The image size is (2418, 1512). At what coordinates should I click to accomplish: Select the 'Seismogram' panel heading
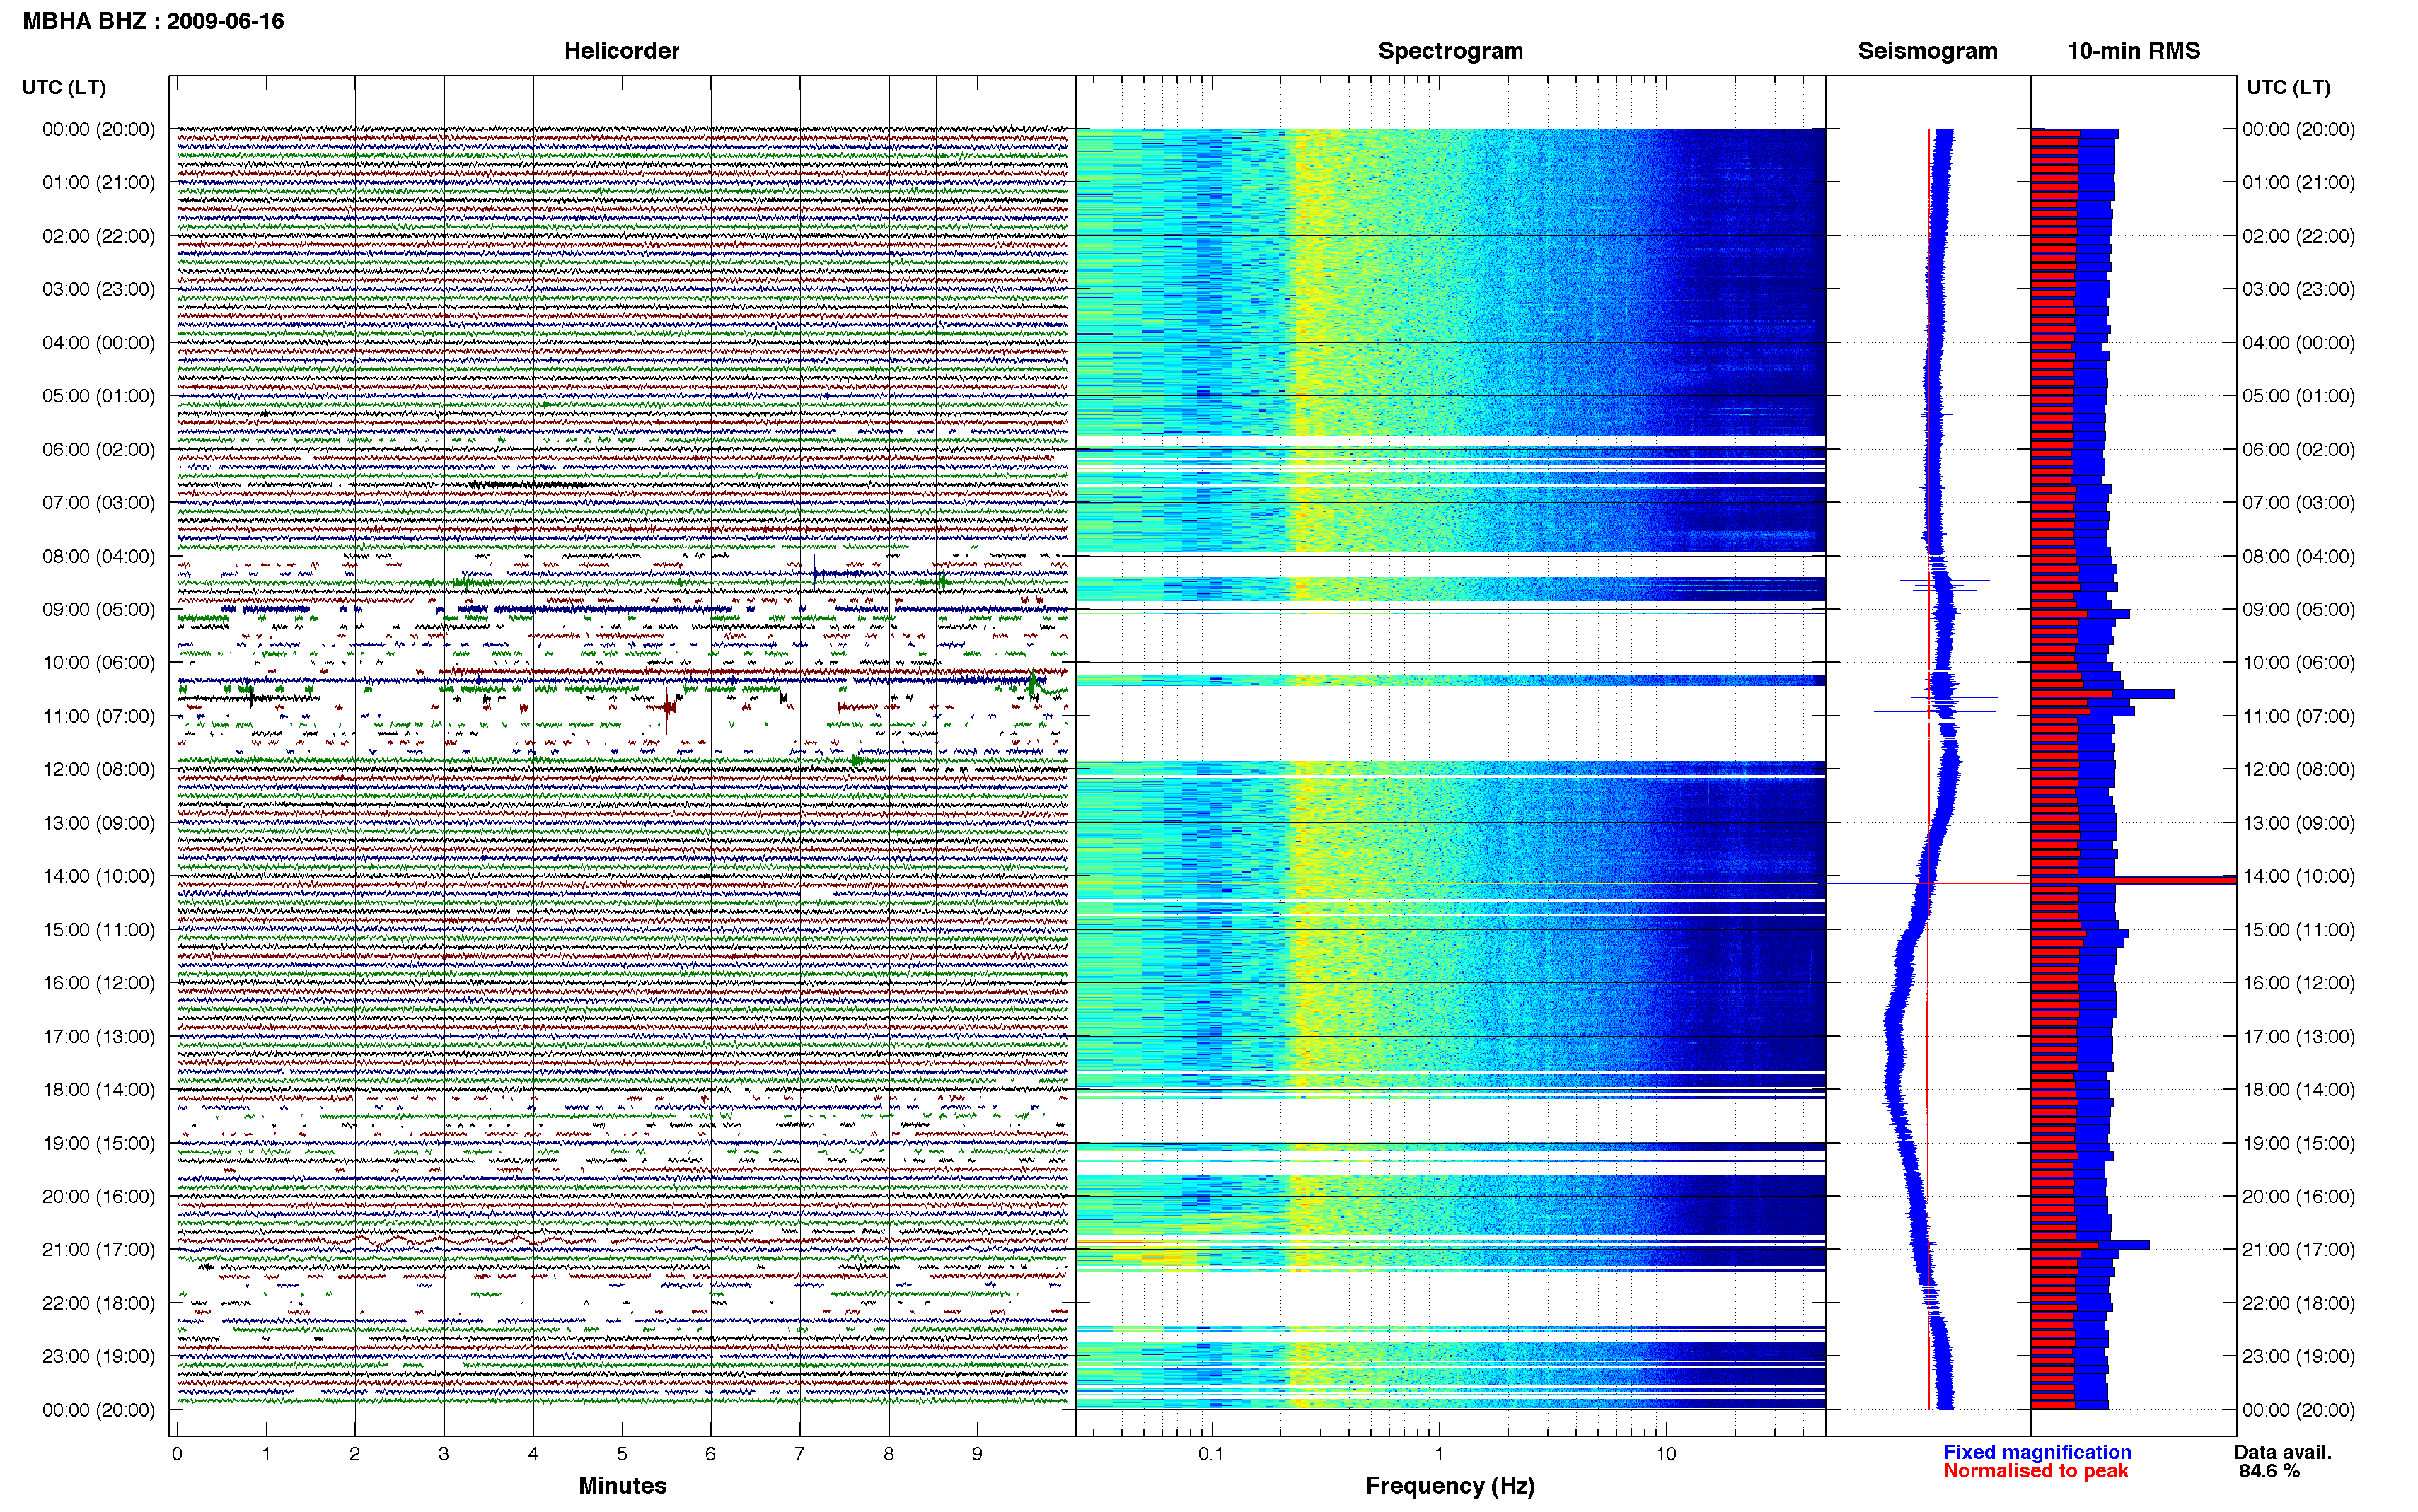1927,51
